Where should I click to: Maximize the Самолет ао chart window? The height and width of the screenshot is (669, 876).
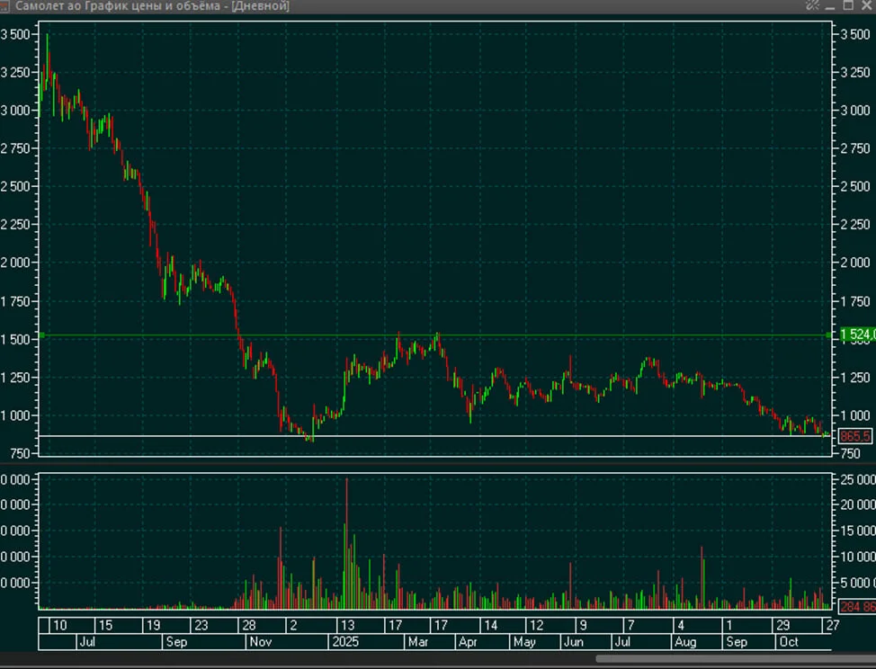tap(848, 5)
